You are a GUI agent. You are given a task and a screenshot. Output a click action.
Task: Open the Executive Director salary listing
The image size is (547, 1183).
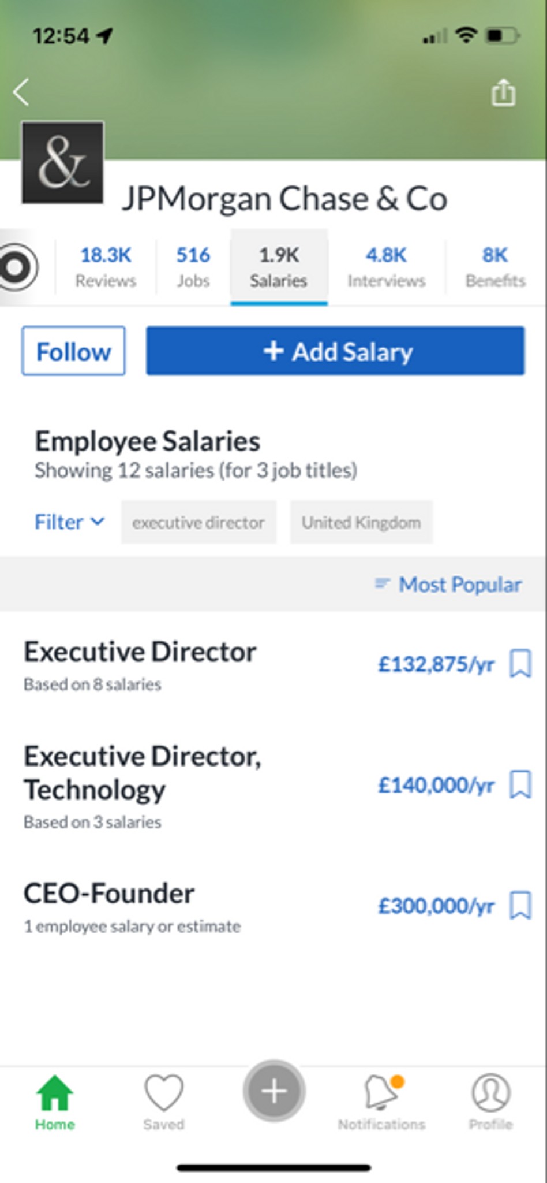pyautogui.click(x=139, y=652)
